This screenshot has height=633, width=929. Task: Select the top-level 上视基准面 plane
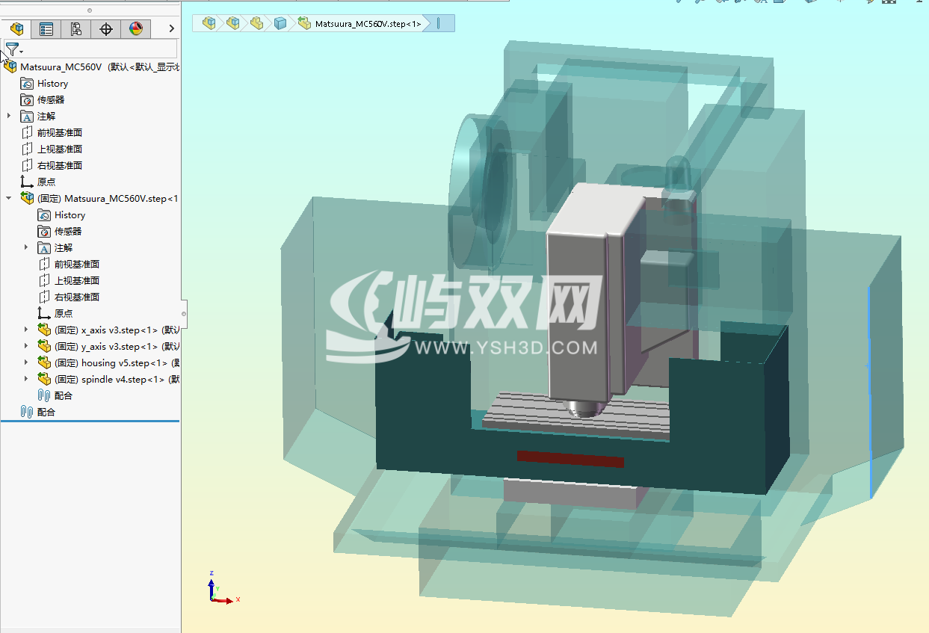pos(59,149)
